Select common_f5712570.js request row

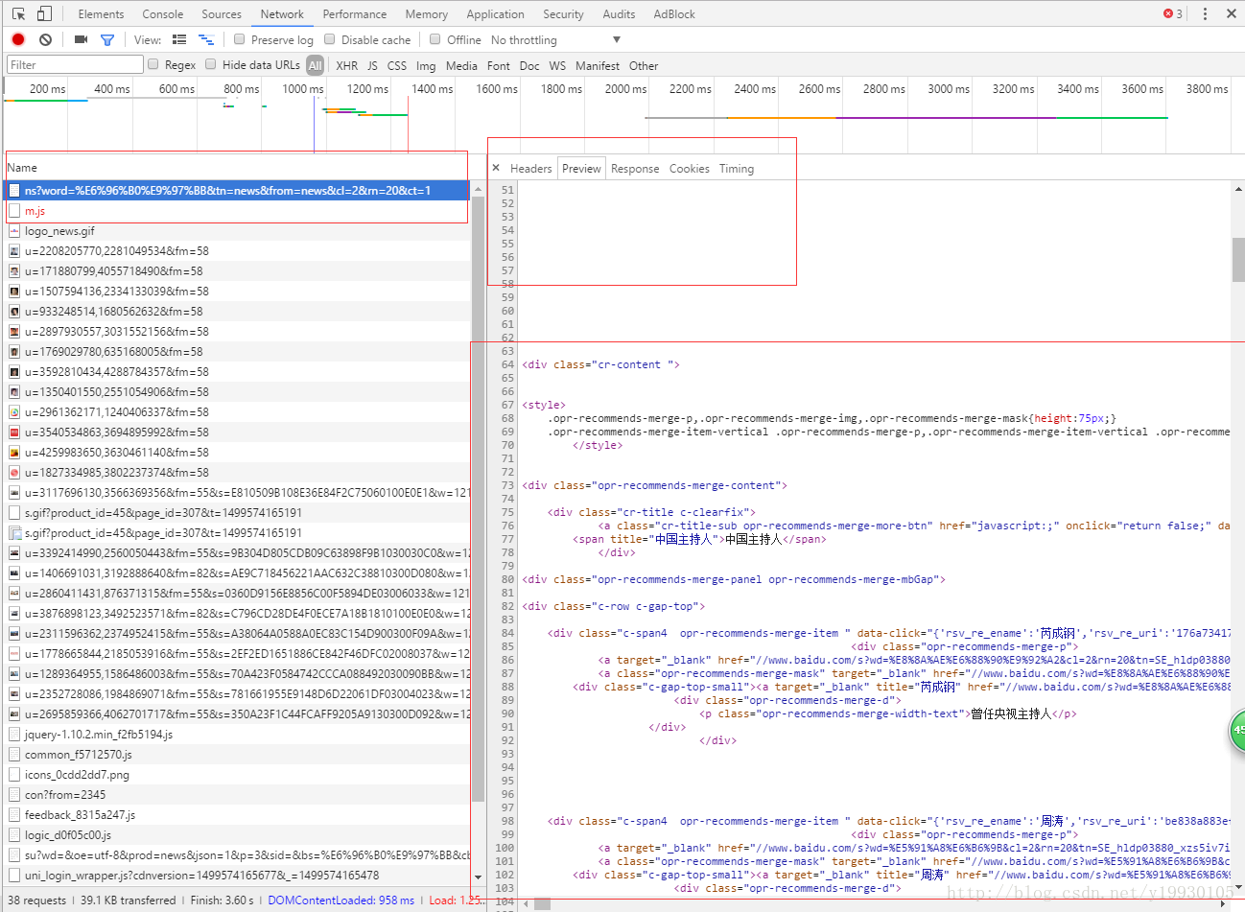coord(238,755)
